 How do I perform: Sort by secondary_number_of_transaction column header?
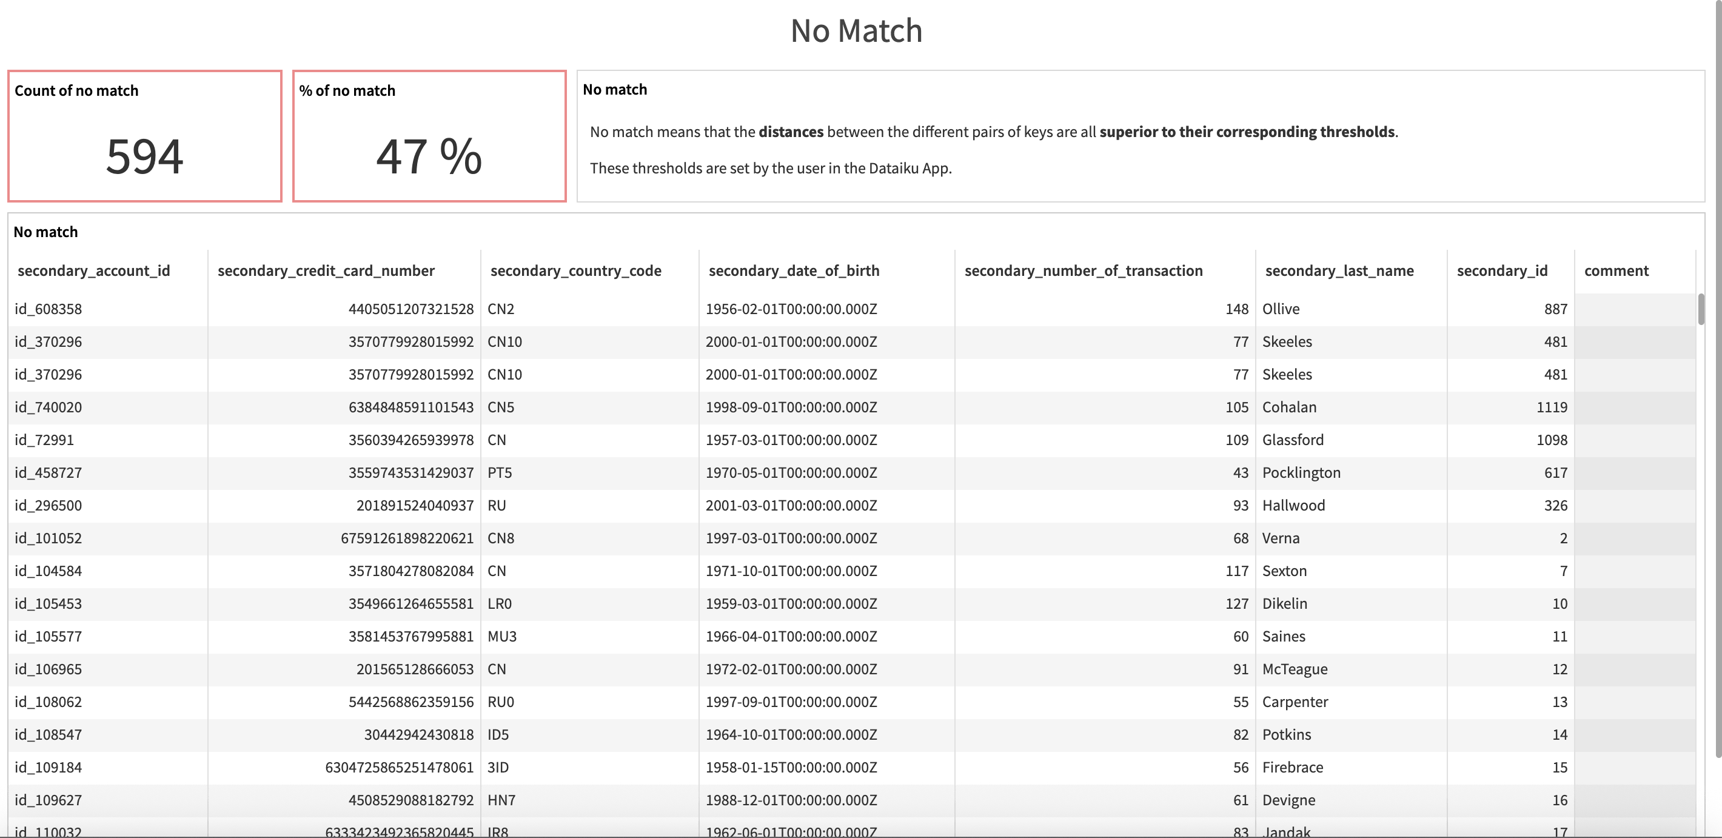1084,270
